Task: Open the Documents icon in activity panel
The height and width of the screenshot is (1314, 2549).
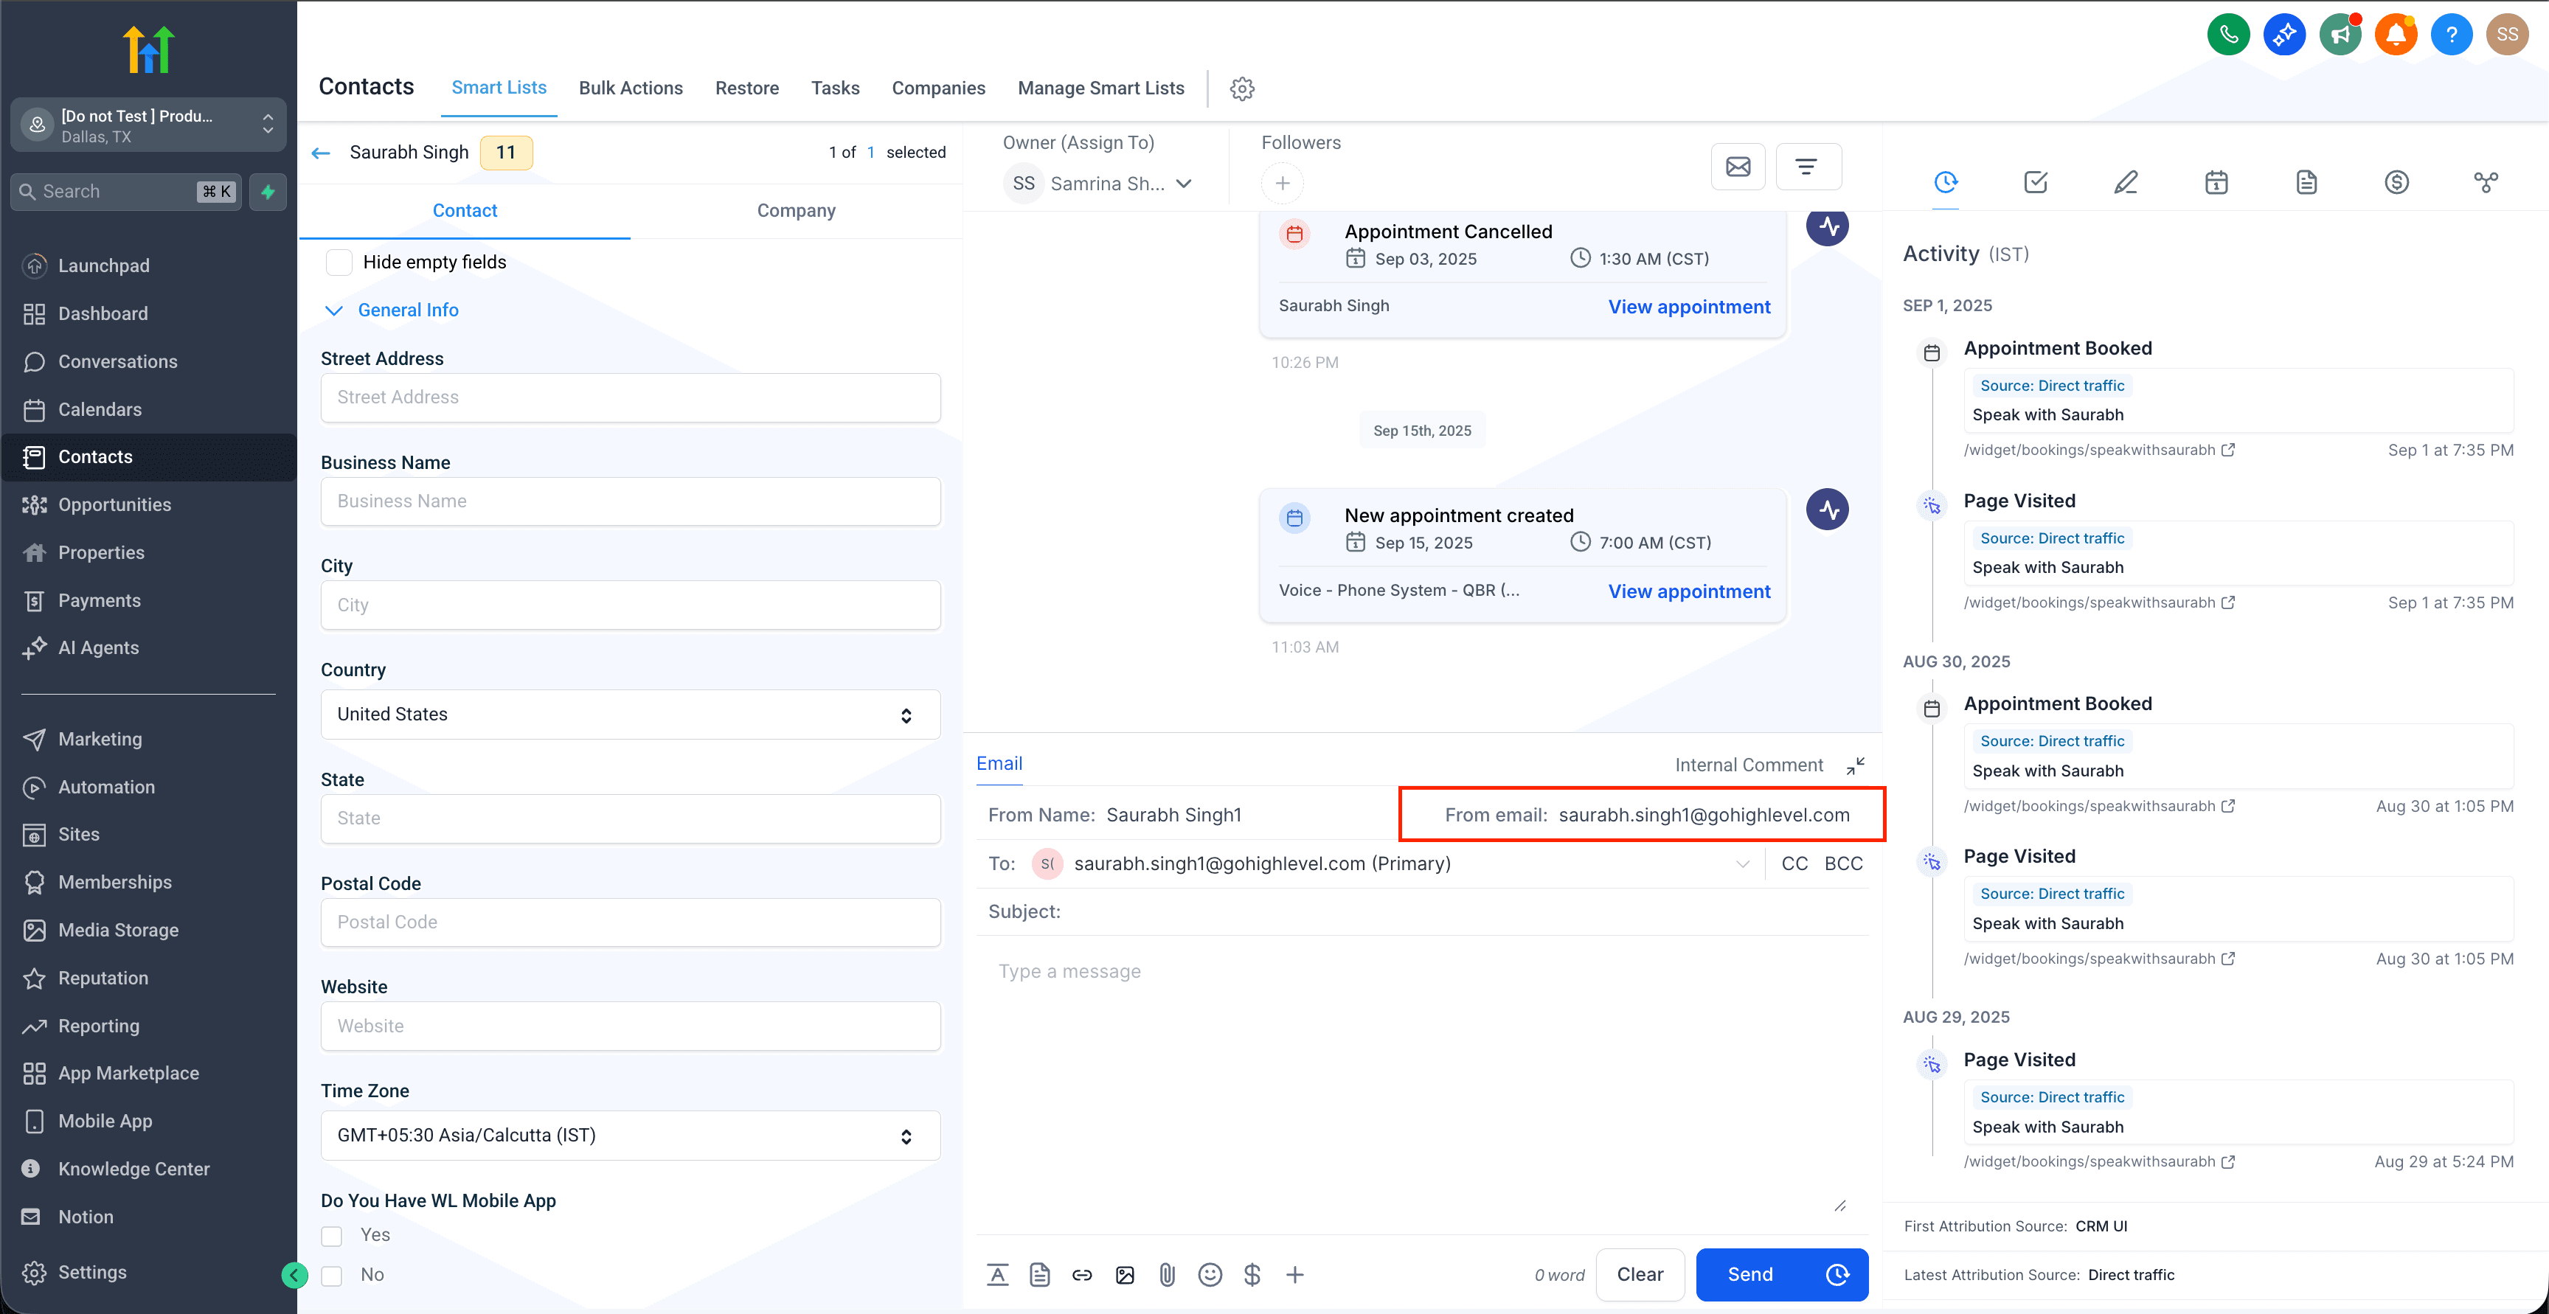Action: 2306,182
